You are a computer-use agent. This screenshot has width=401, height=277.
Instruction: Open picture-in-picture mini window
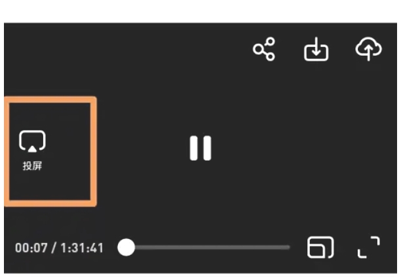(320, 247)
